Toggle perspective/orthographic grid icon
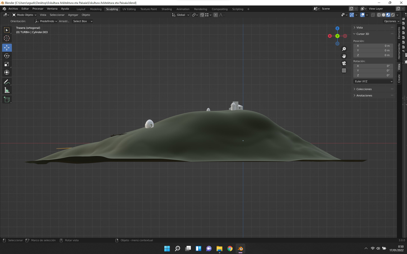 [x=344, y=70]
